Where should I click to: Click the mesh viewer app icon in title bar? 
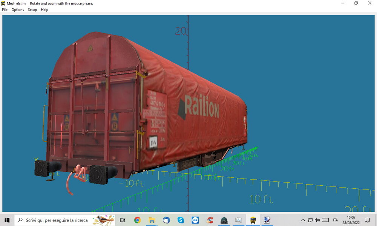pos(3,3)
